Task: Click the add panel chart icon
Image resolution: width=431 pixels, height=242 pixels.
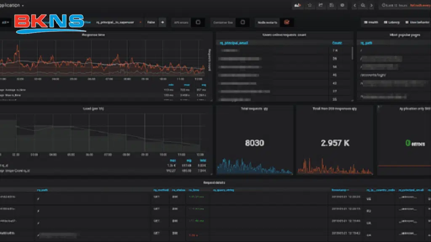Action: coord(298,5)
